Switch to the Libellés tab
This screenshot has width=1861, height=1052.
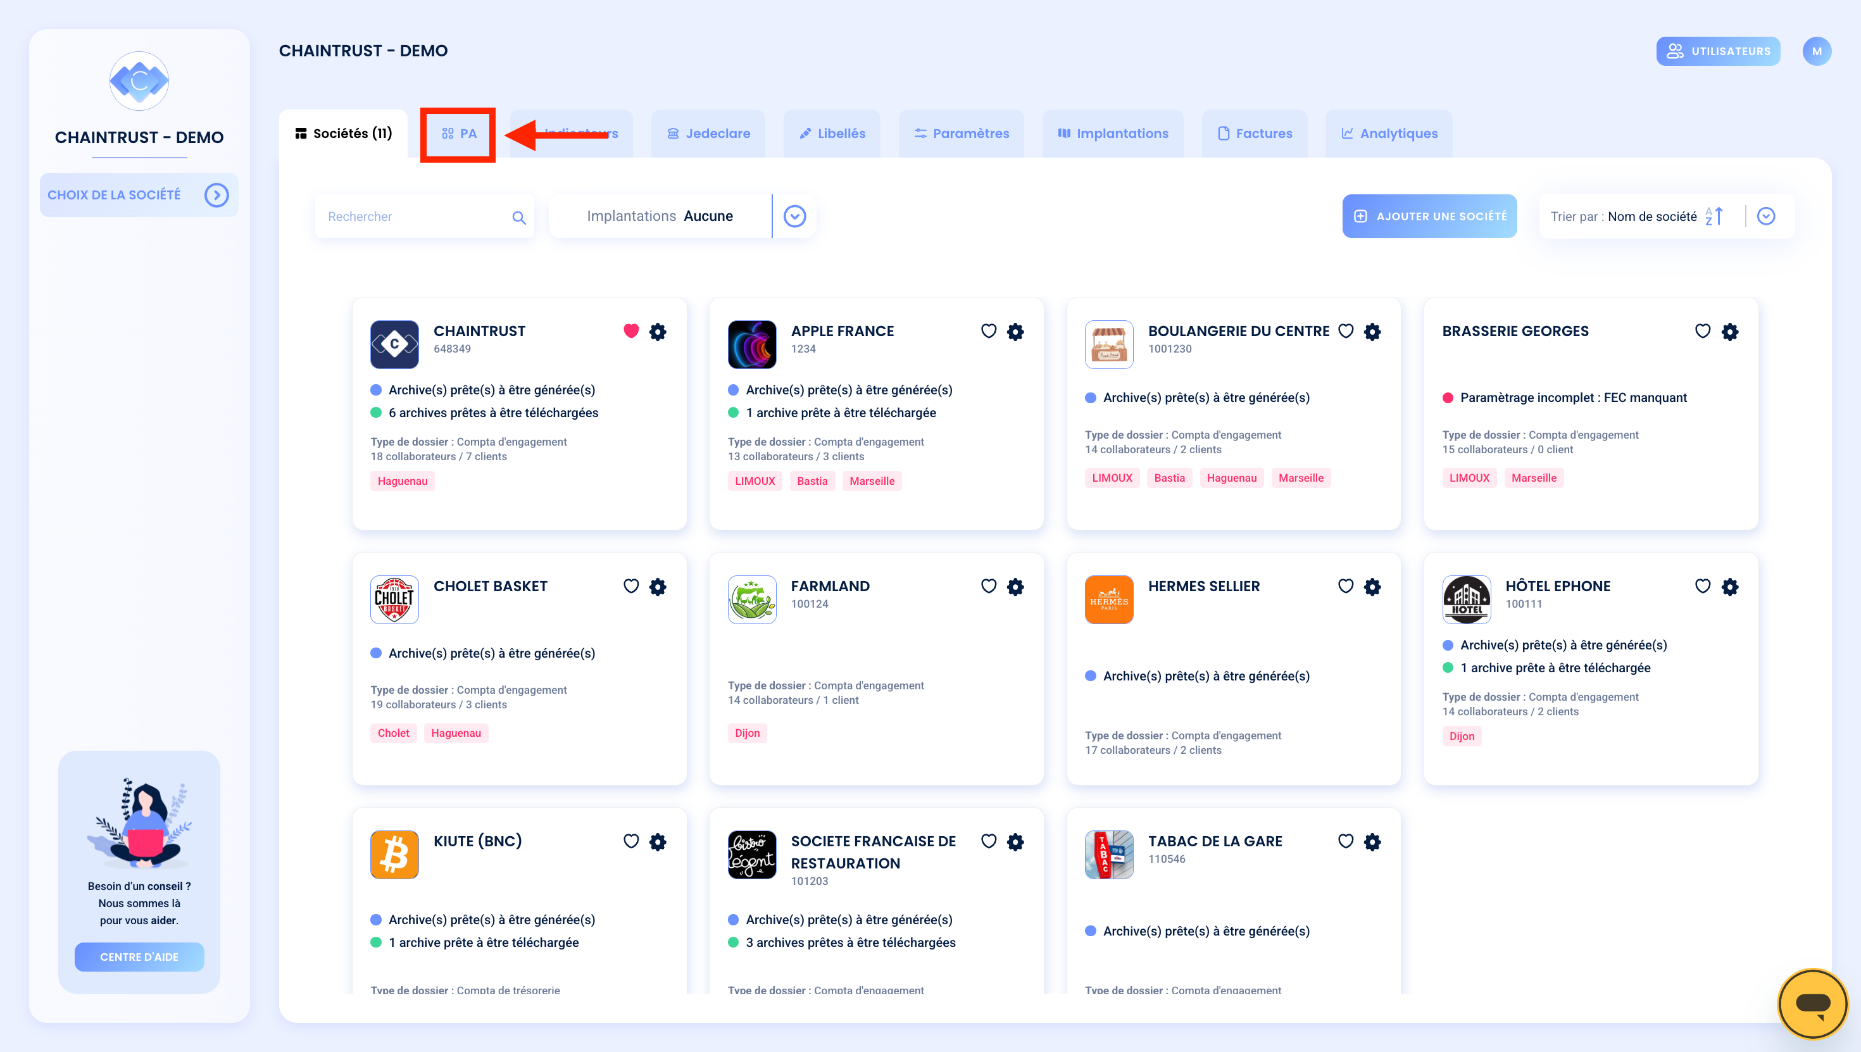tap(832, 134)
